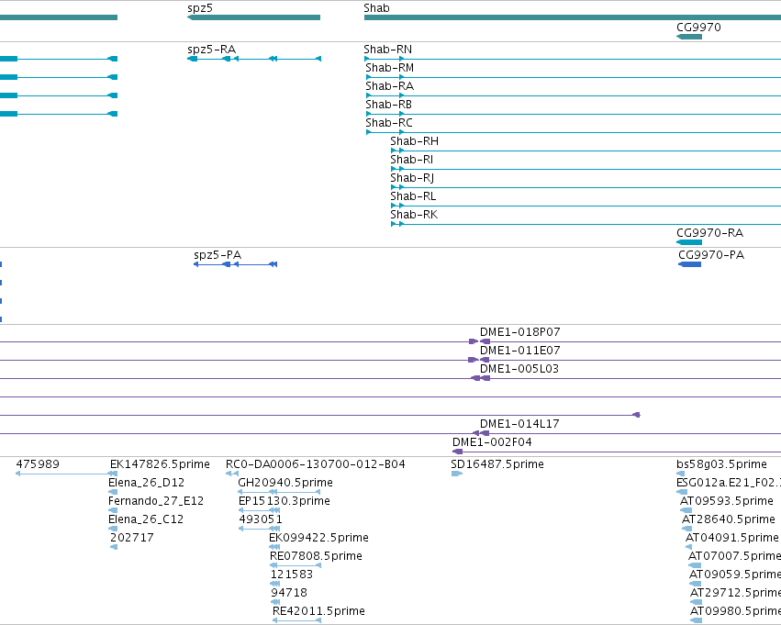Viewport: 781px width, 625px height.
Task: Click the 121583 EST label
Action: pyautogui.click(x=292, y=575)
